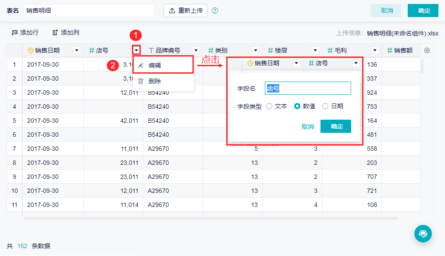
Task: Click the trash icon next to 删除
Action: pos(141,81)
